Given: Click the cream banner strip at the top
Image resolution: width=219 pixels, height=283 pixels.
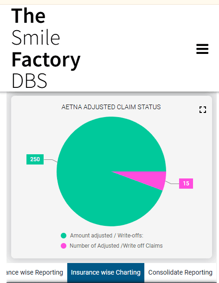Looking at the screenshot, I should (109, 2).
